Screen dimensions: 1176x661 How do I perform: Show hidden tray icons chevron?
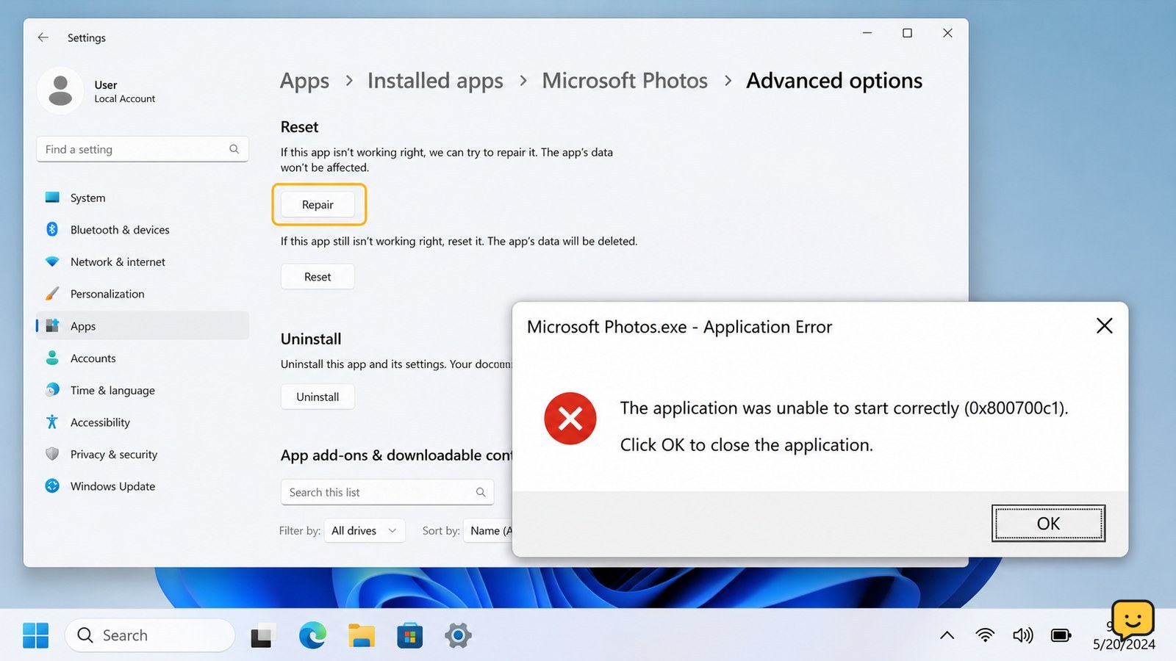(947, 635)
